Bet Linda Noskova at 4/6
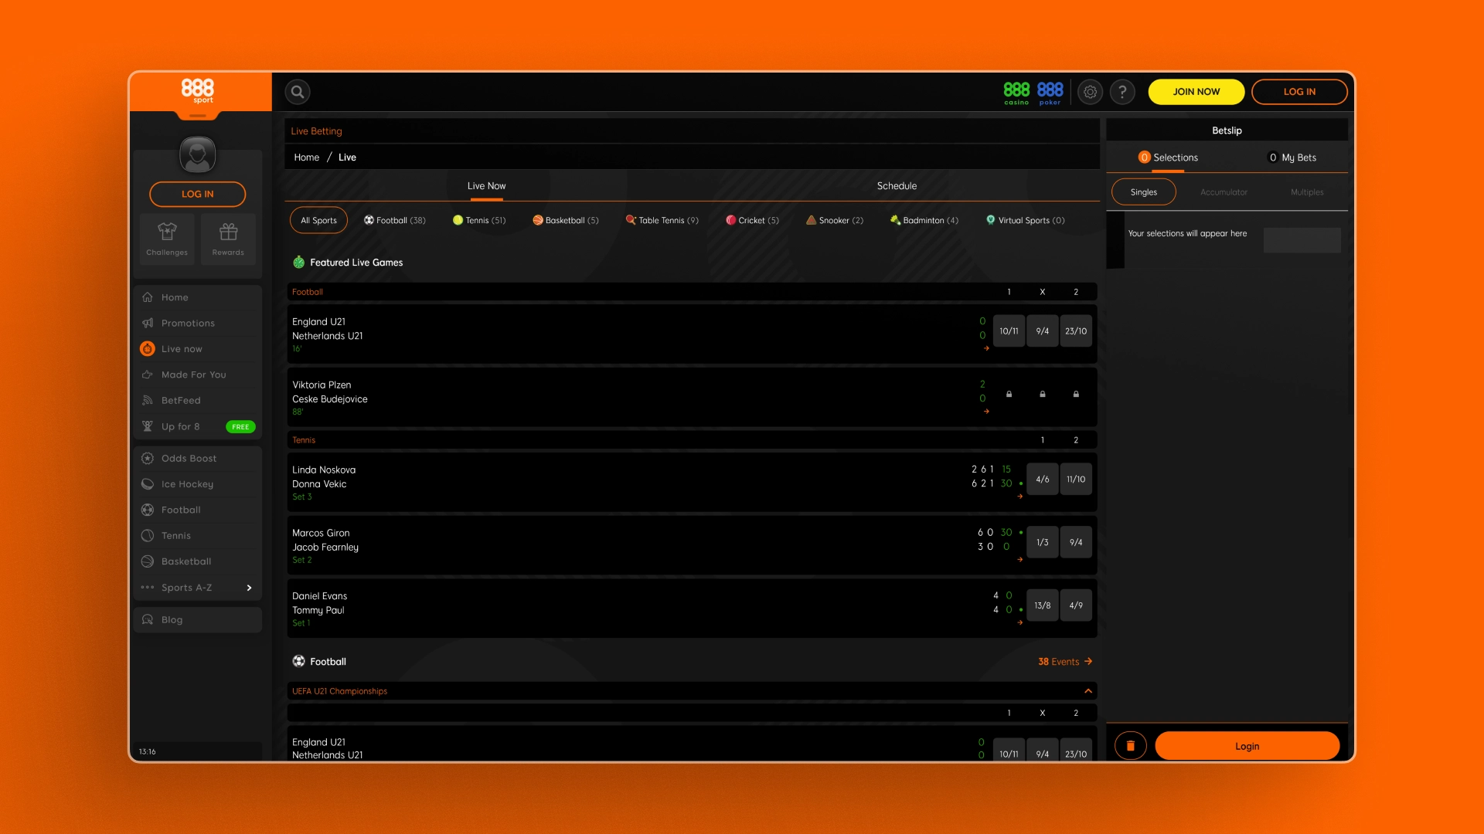 click(x=1043, y=480)
